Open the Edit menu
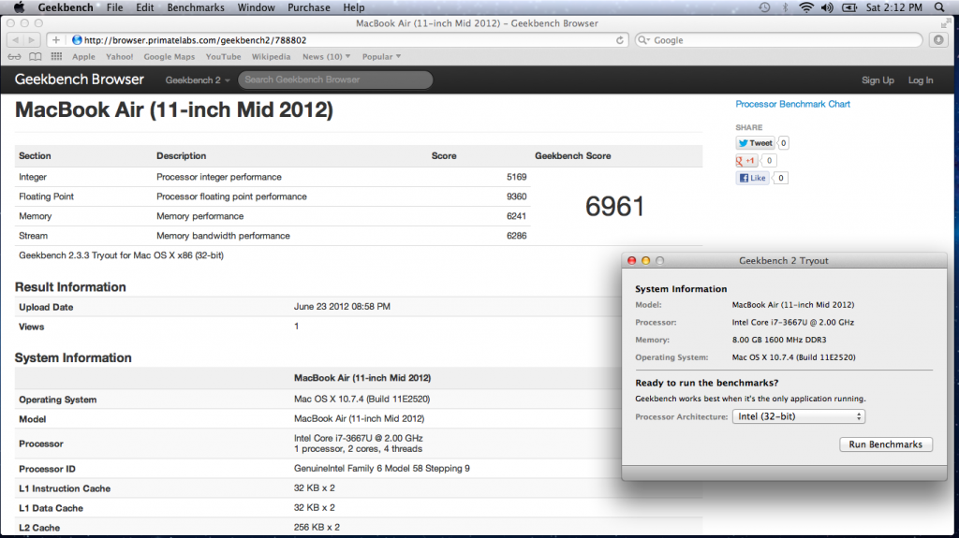 point(145,7)
